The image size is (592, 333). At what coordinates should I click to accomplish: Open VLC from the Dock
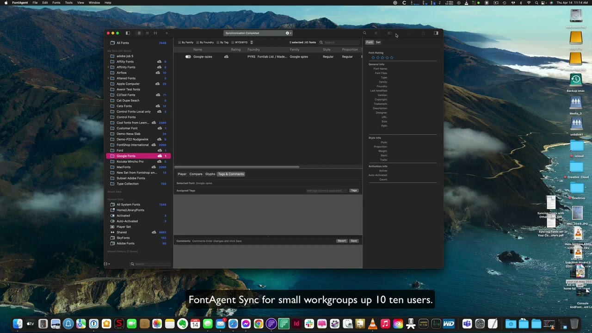click(372, 324)
